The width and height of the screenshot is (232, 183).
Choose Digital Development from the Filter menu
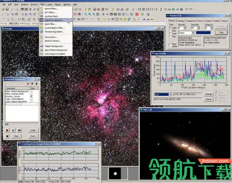pos(56,20)
